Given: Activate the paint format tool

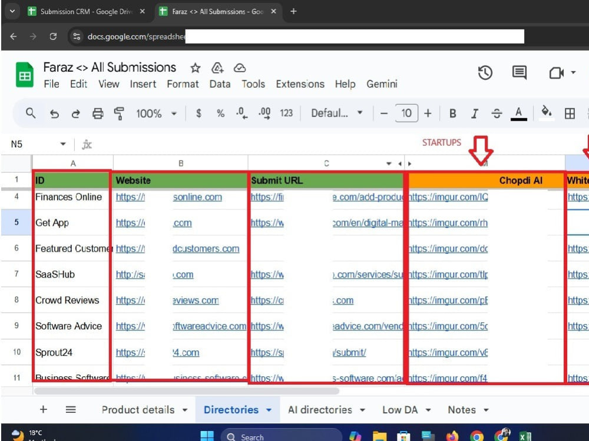Looking at the screenshot, I should 119,113.
